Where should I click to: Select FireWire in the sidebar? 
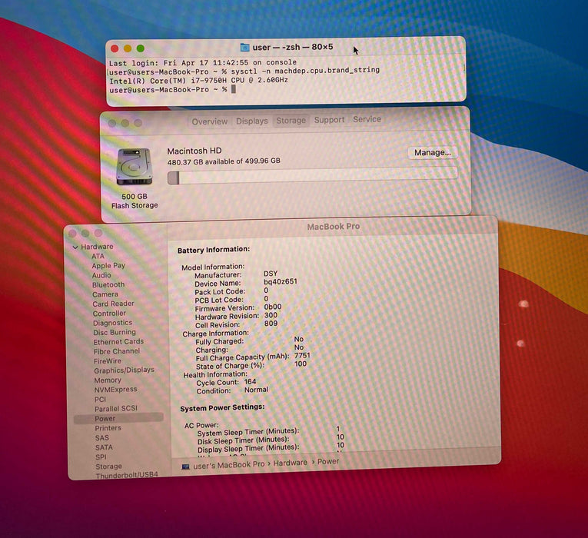pyautogui.click(x=108, y=361)
